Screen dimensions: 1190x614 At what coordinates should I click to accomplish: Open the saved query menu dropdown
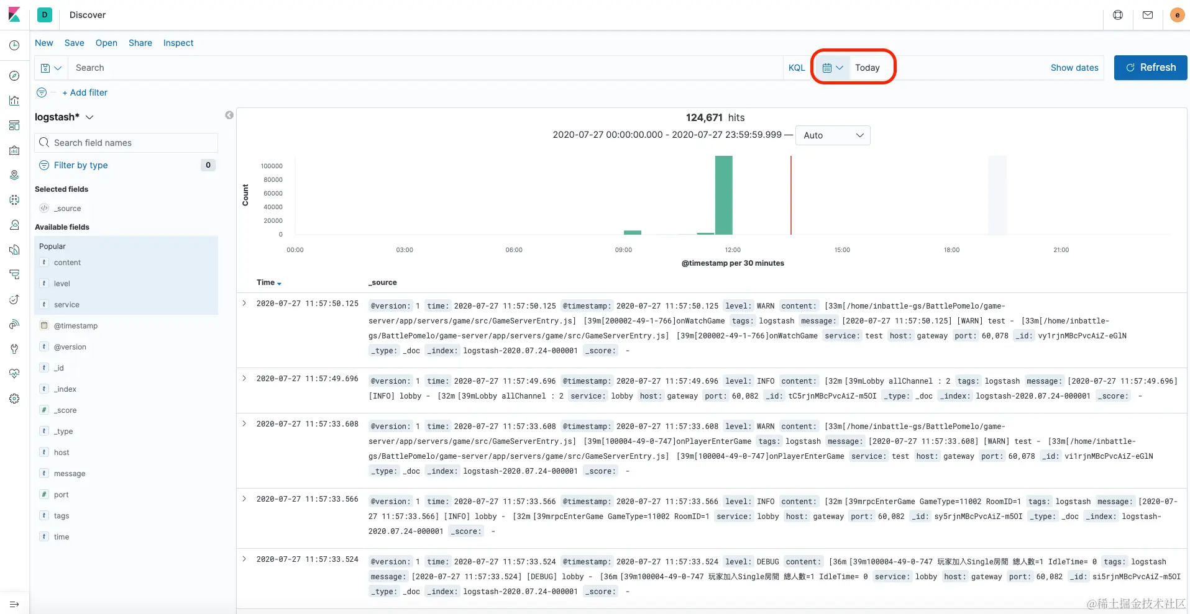51,68
